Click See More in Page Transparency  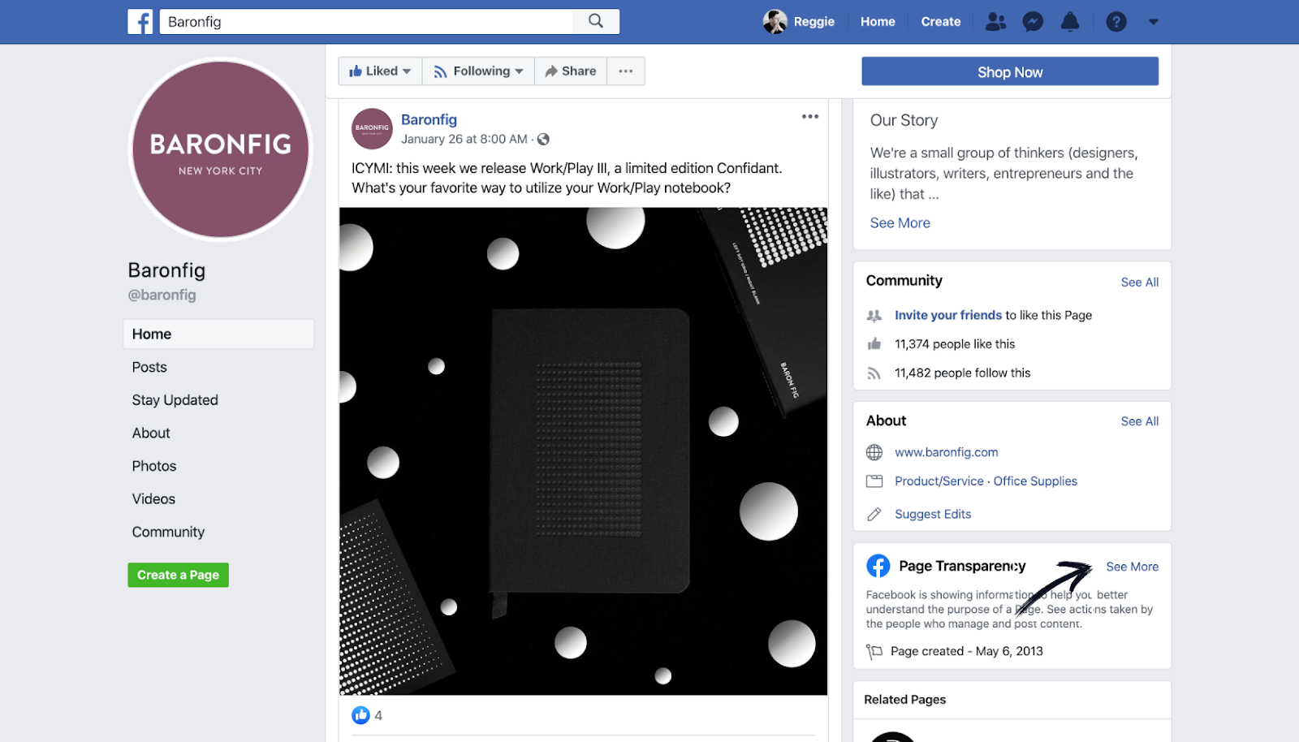(x=1132, y=567)
